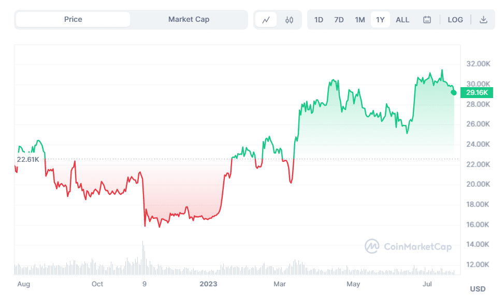Click the tallest volume bar near 9
504x305 pixels.
coord(143,257)
